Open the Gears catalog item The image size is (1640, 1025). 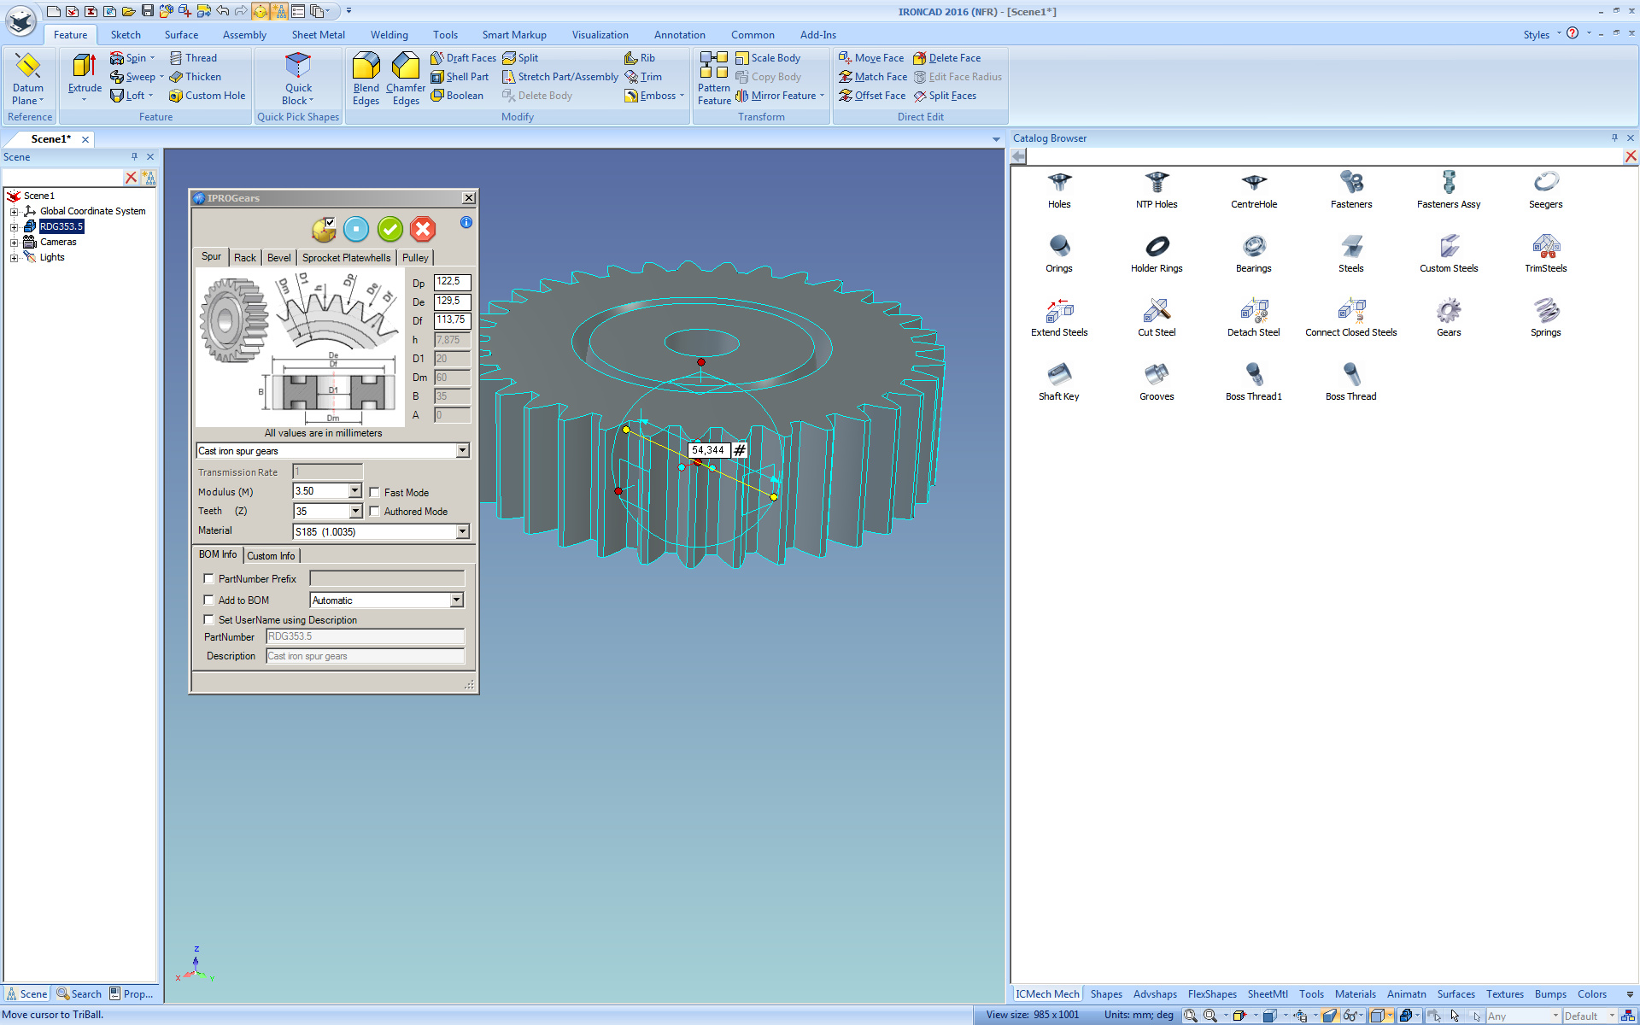click(x=1448, y=312)
